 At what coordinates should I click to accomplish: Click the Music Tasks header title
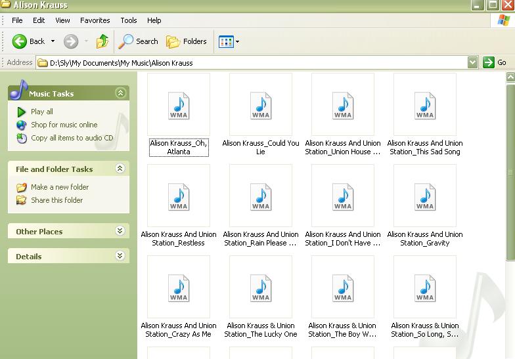coord(51,94)
